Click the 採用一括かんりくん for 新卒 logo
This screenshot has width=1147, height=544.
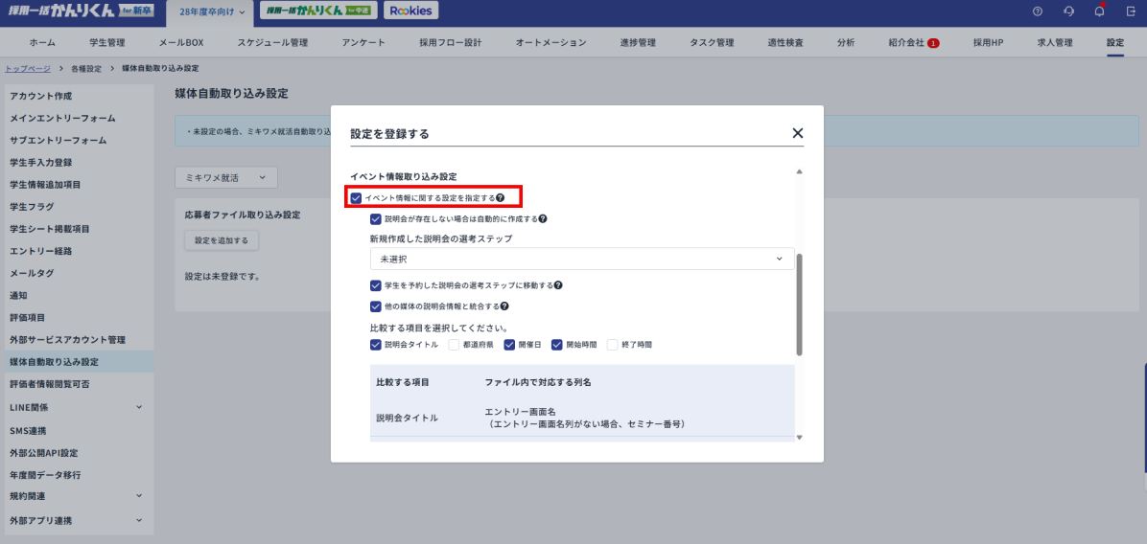pos(82,11)
